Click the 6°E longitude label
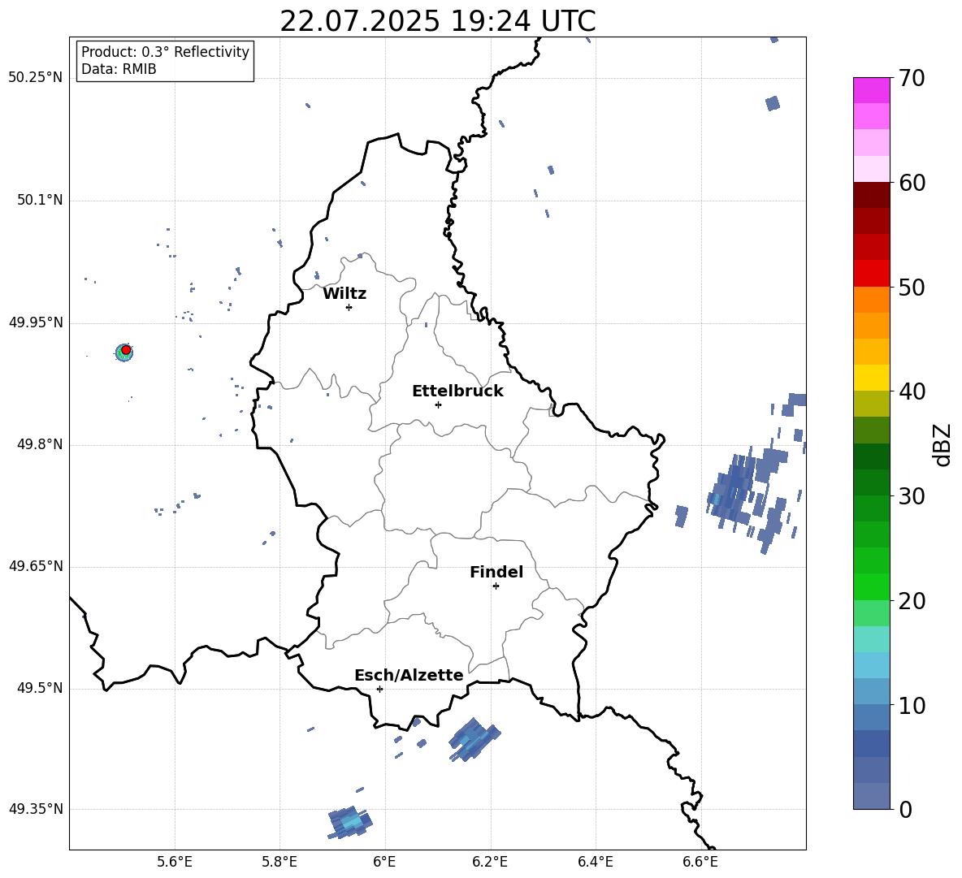Screen dimensions: 962x878 384,862
